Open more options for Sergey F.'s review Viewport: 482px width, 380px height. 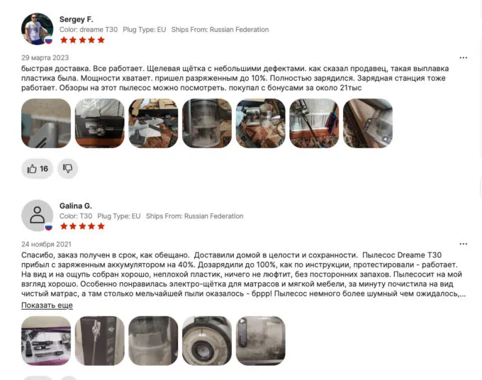(x=464, y=57)
